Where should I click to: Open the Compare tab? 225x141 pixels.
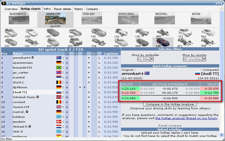click(x=92, y=9)
